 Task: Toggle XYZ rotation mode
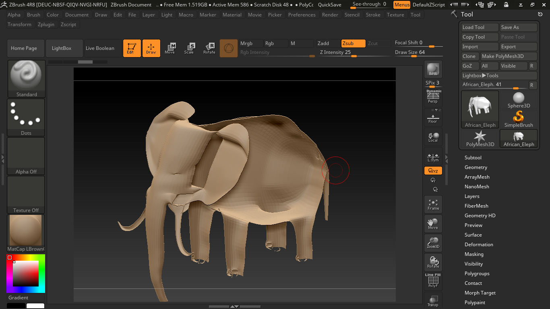pos(433,171)
